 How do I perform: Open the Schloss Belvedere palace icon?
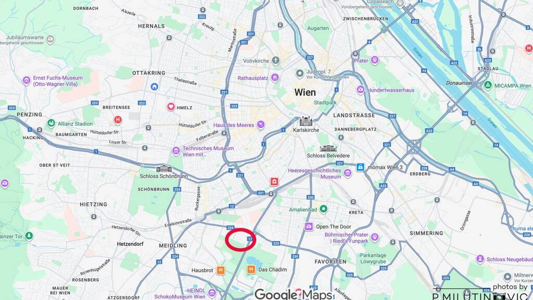click(x=328, y=148)
